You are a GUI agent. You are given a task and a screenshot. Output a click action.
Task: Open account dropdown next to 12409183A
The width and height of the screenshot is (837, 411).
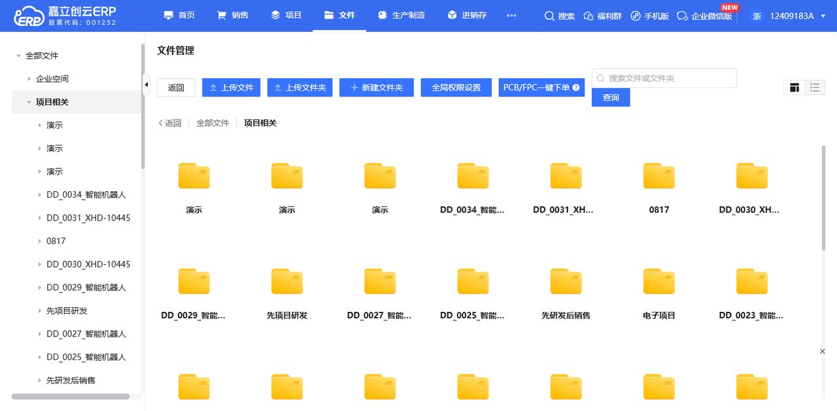(x=823, y=16)
